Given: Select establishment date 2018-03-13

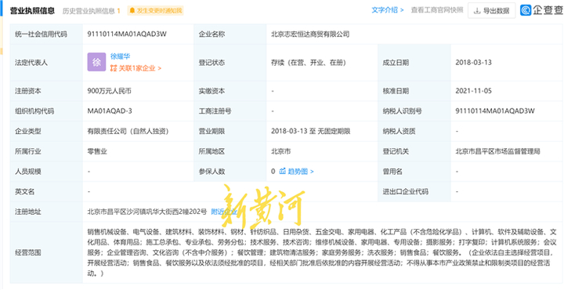Looking at the screenshot, I should coord(473,63).
